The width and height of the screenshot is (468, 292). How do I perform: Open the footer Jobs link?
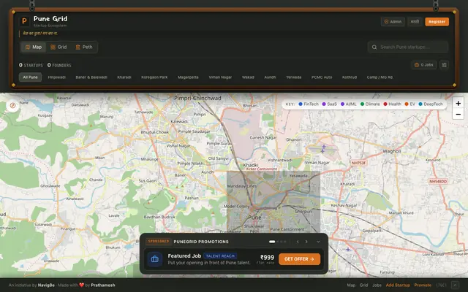[x=377, y=285]
